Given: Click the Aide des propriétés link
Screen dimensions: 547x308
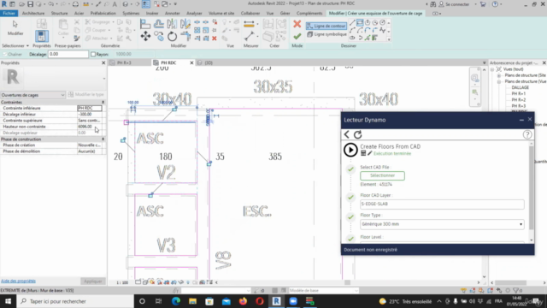Looking at the screenshot, I should (18, 281).
